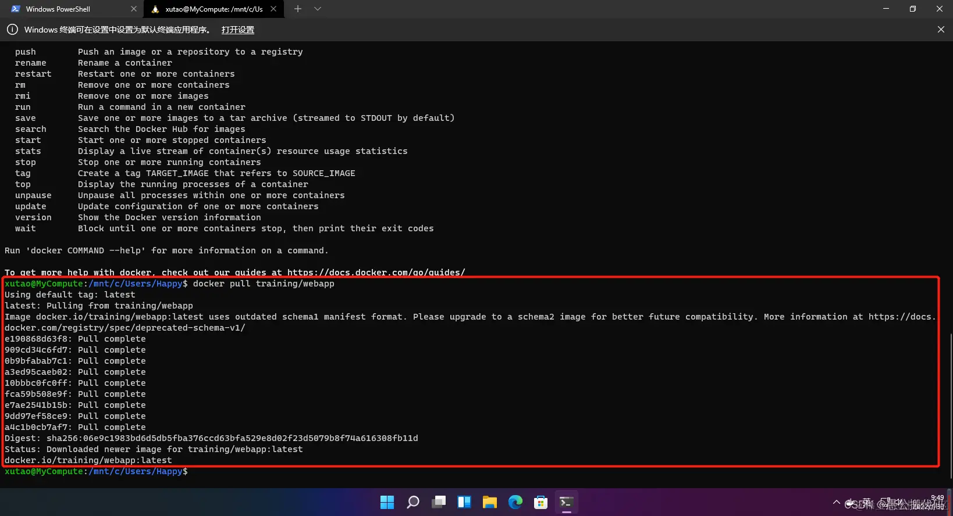Image resolution: width=953 pixels, height=516 pixels.
Task: Click 'docker pull training/webapp' command text
Action: coord(264,284)
